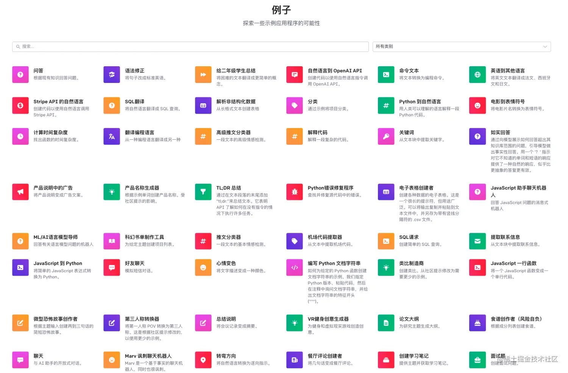Focus the 搜索 search input field
Screen dimensions: 568x373
click(x=190, y=47)
